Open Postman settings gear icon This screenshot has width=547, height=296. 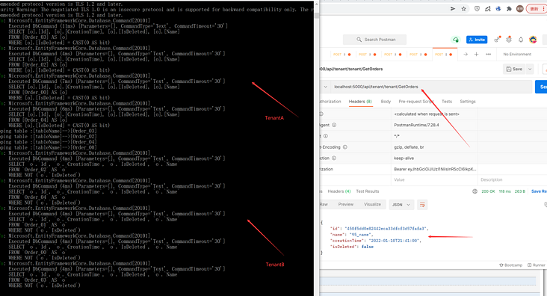(509, 40)
